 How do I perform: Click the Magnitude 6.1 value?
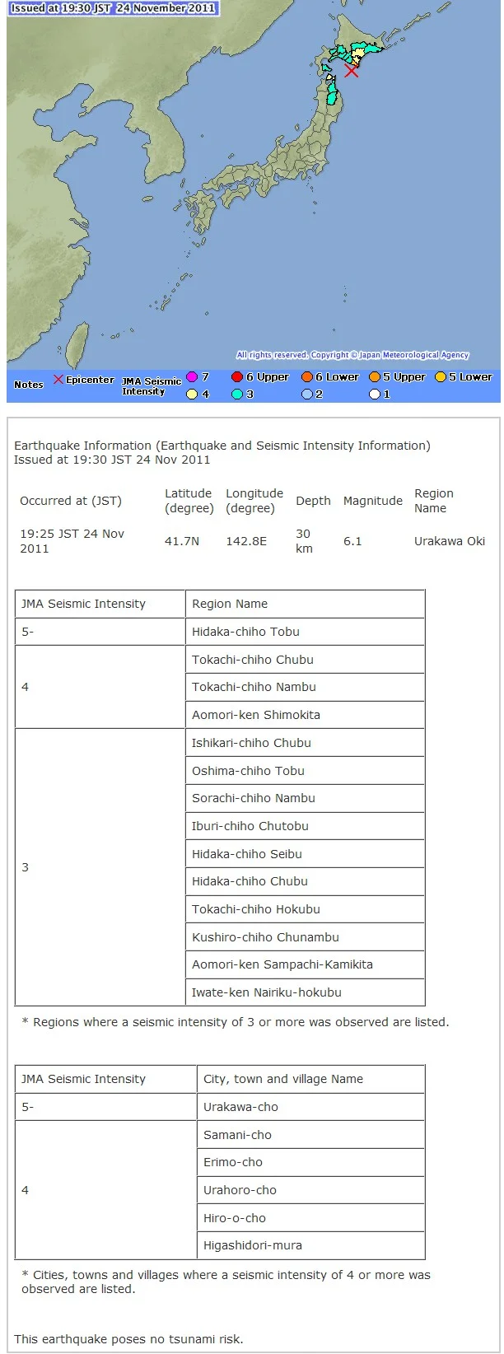point(352,541)
